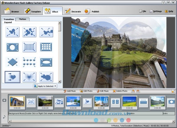Click the music note track icon
This screenshot has height=128, width=177.
tap(4, 117)
